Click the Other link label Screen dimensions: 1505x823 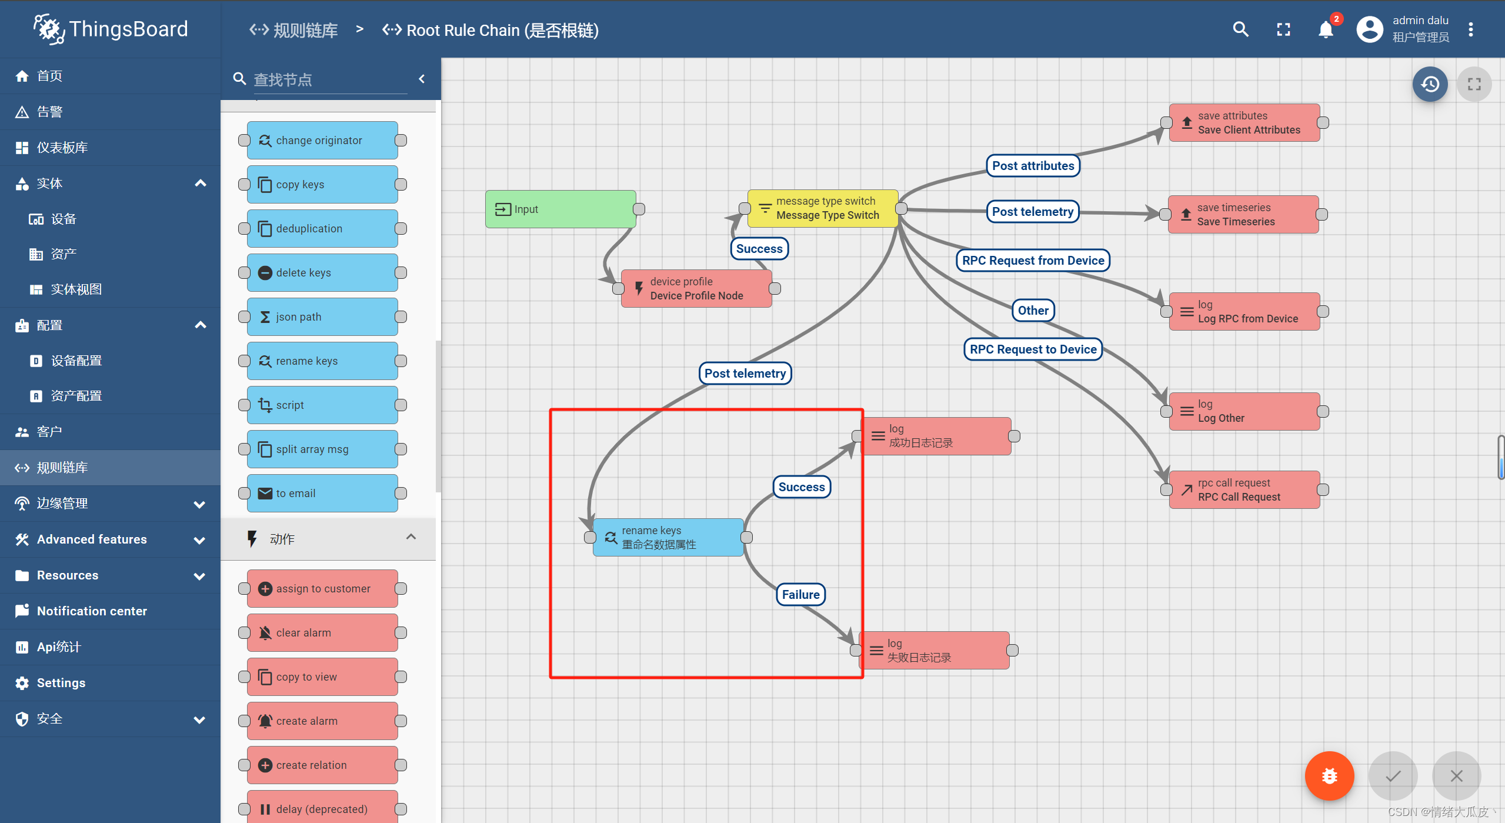1033,311
